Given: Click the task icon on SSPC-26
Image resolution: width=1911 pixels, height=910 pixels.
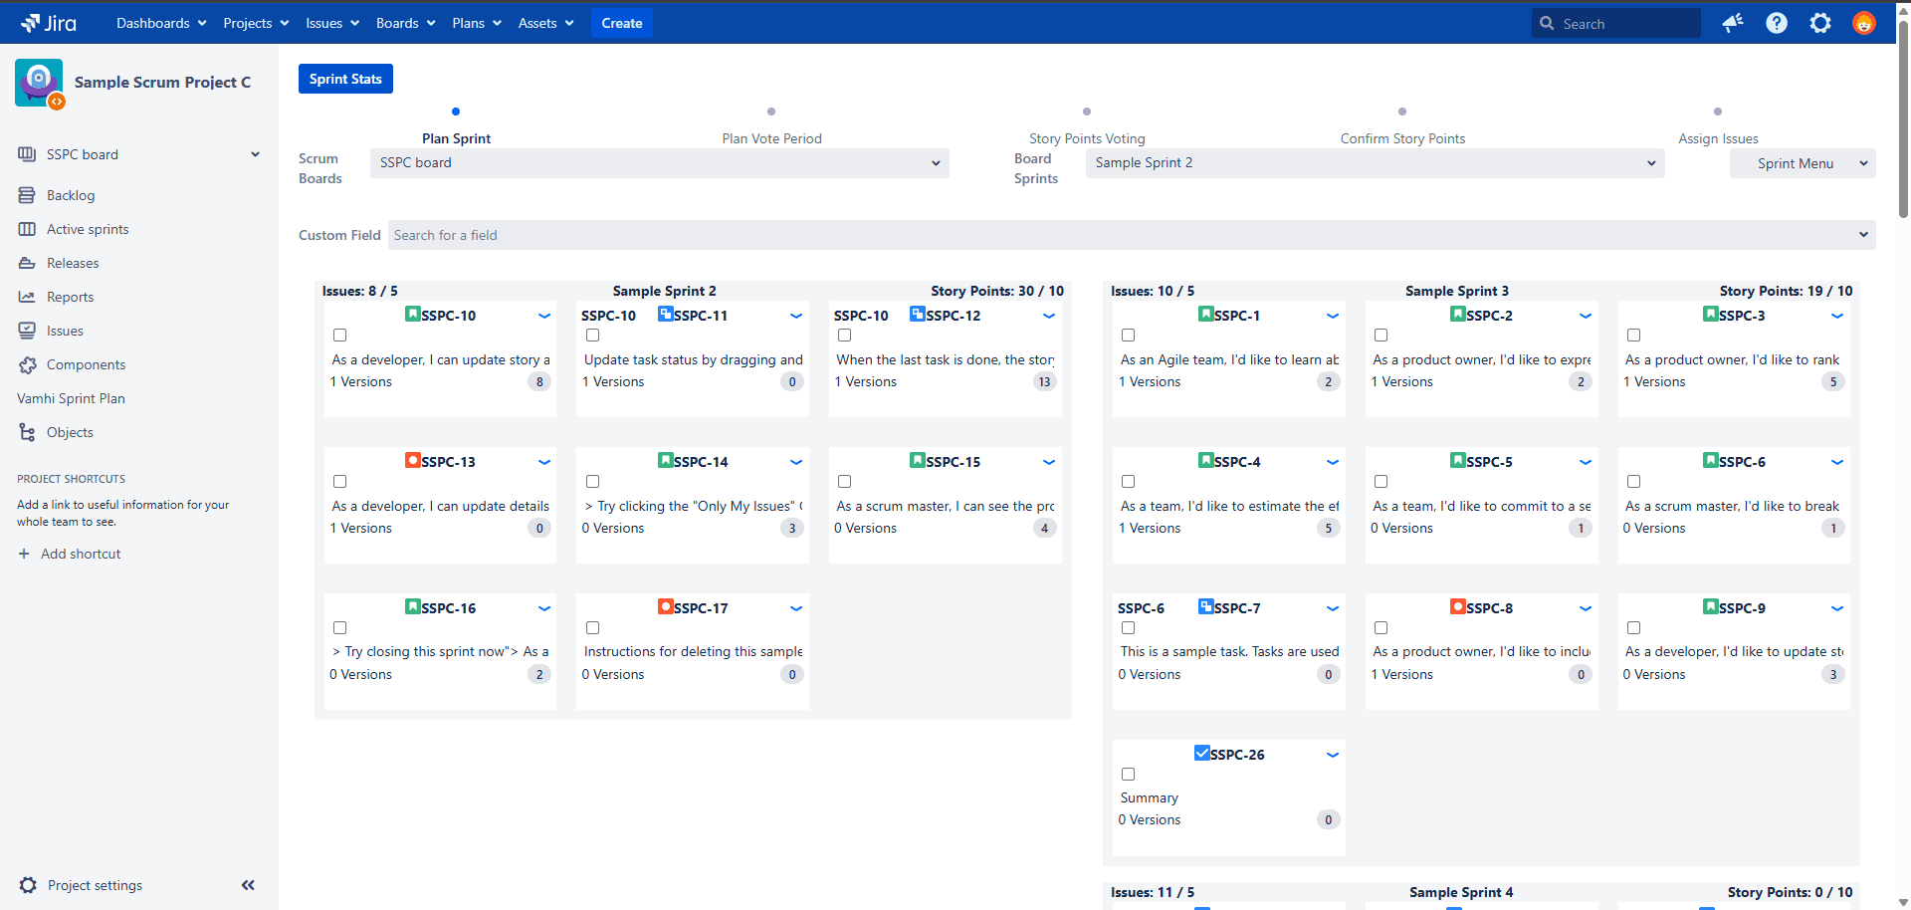Looking at the screenshot, I should click(1201, 754).
